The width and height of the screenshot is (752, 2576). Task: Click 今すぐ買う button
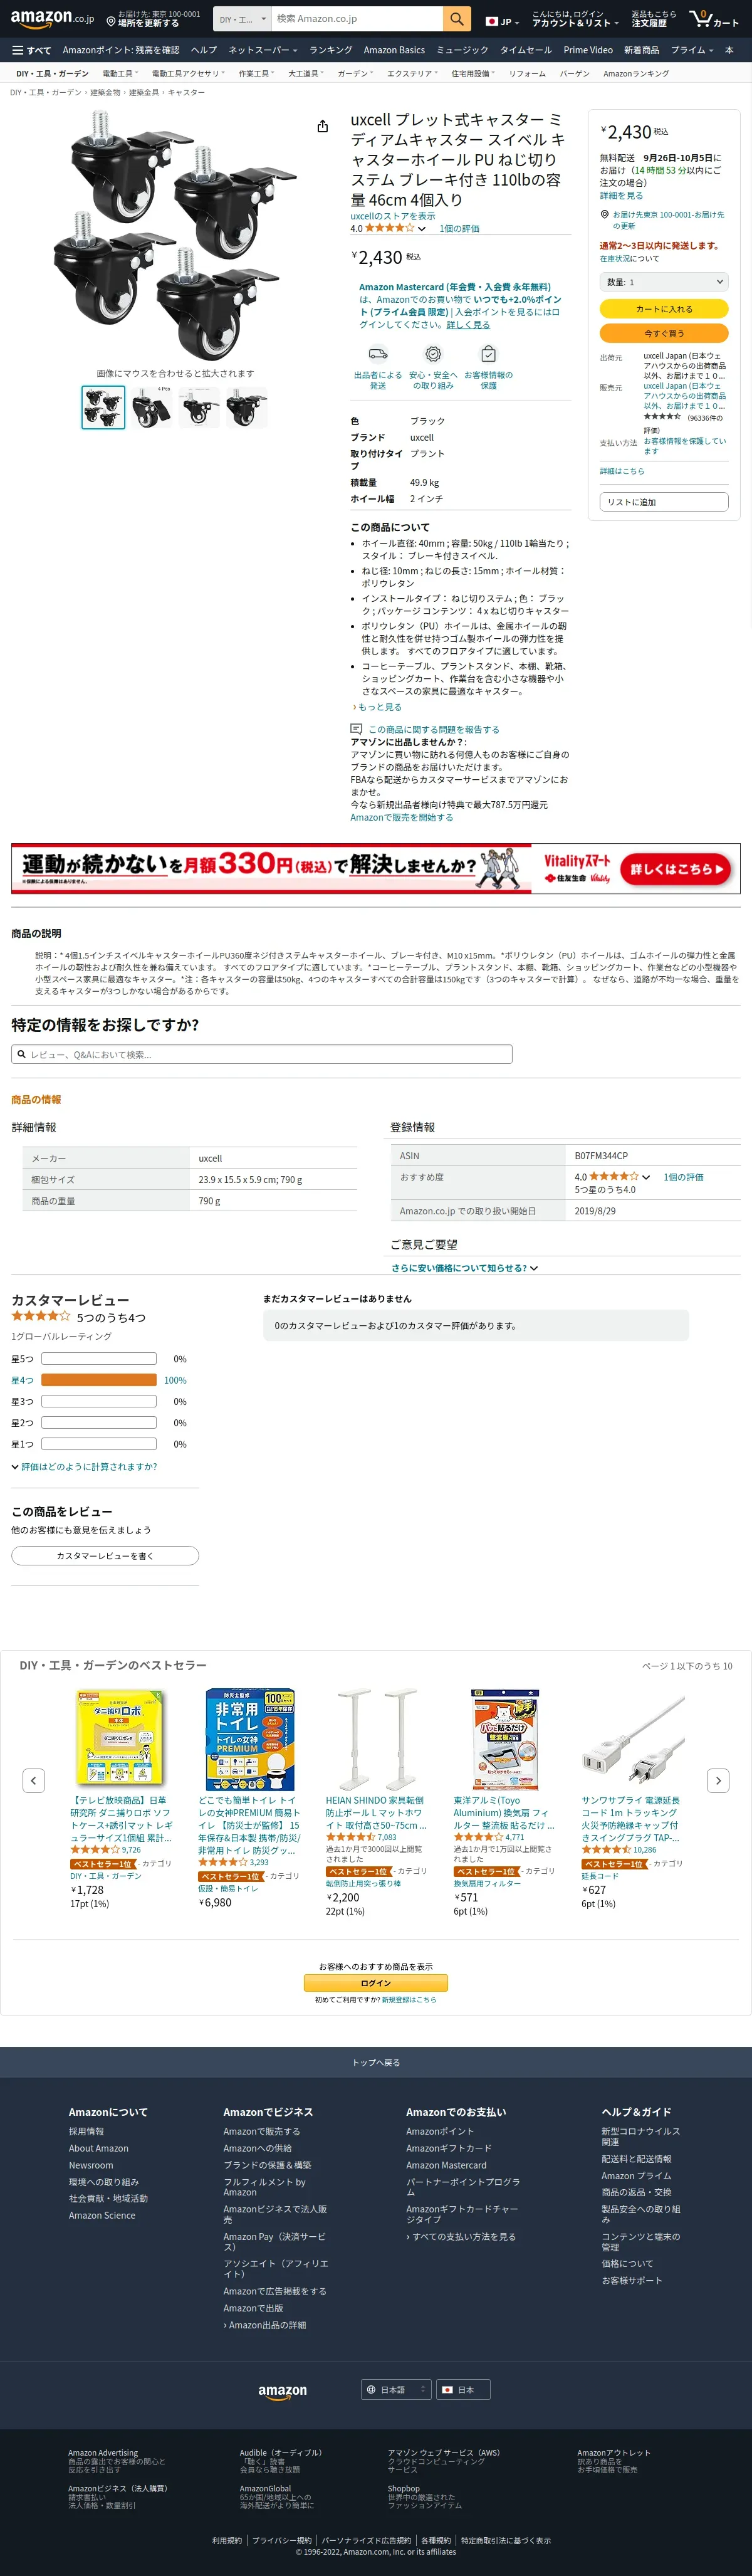click(x=664, y=333)
